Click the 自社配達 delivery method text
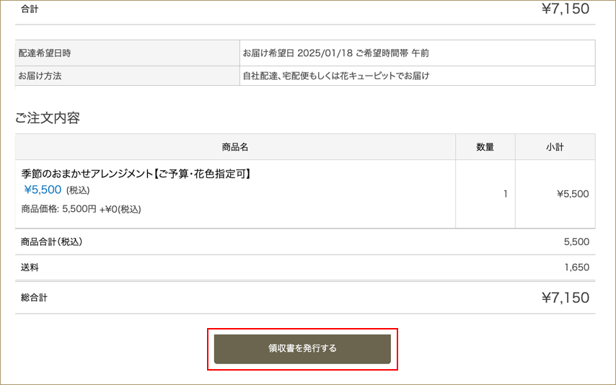 335,76
